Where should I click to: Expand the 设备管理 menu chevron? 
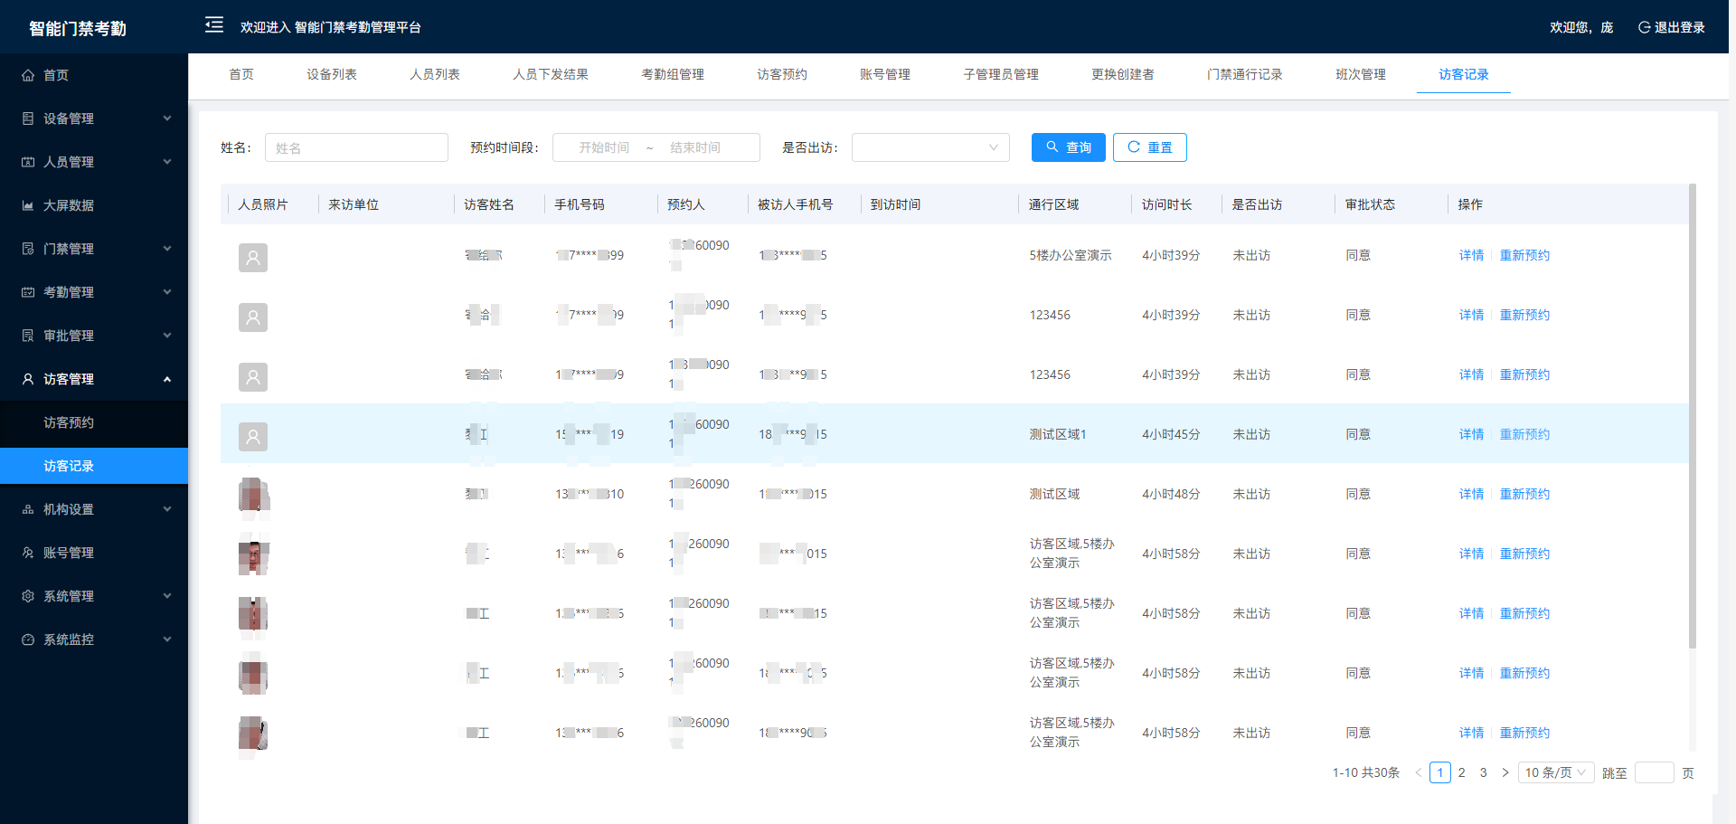pos(167,118)
